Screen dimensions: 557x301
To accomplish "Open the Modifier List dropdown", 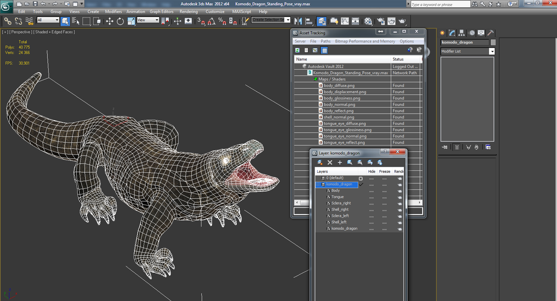I will 467,51.
